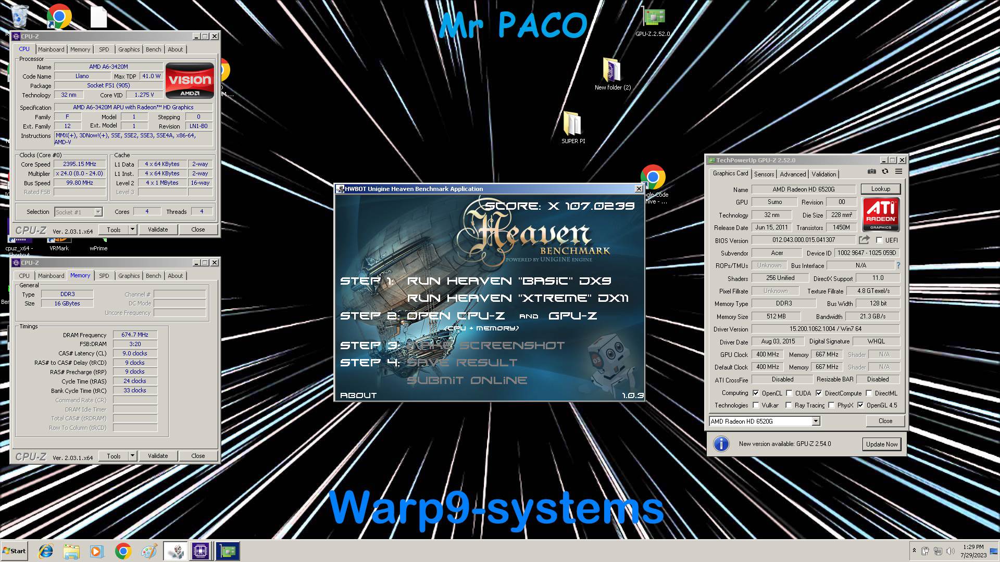Open Internet Explorer from the taskbar
Image resolution: width=1000 pixels, height=562 pixels.
[x=46, y=551]
